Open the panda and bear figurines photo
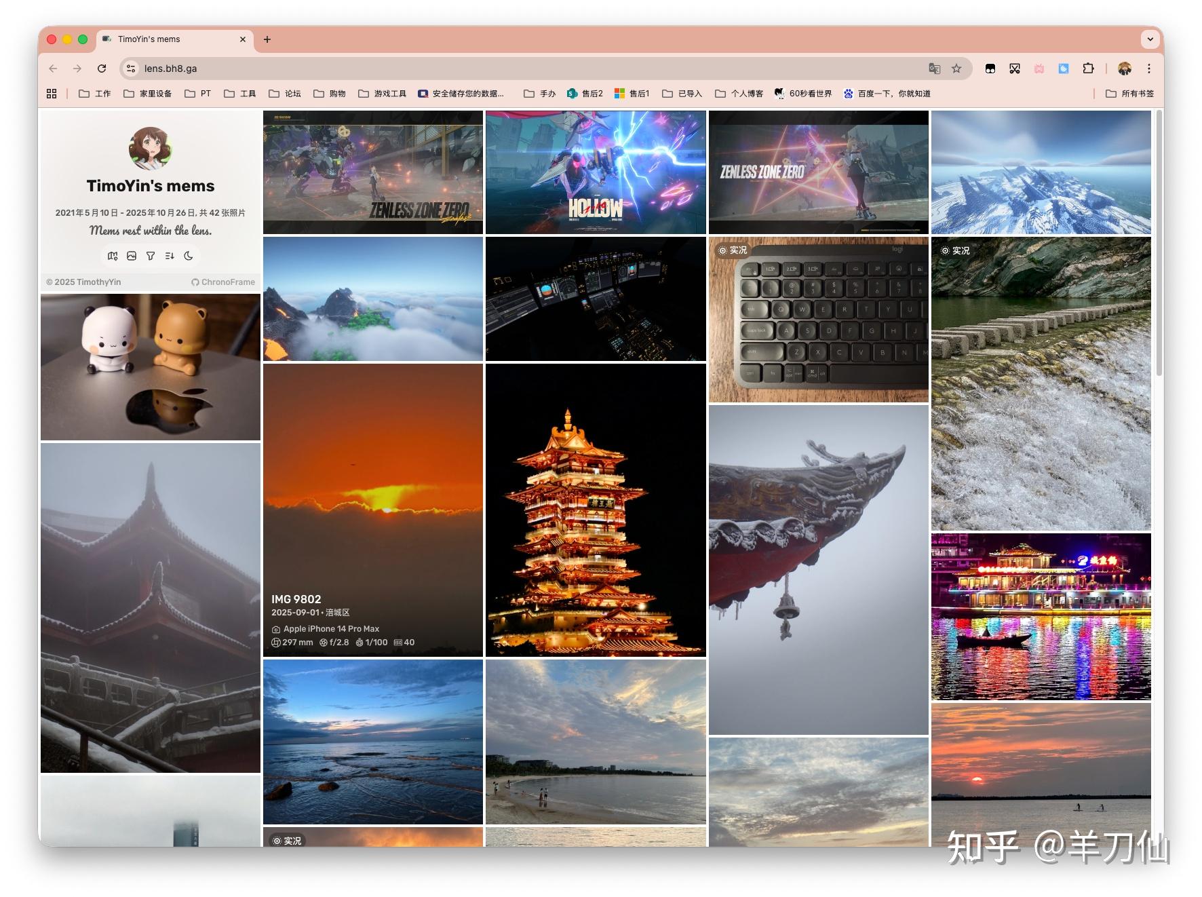The width and height of the screenshot is (1202, 897). (151, 367)
